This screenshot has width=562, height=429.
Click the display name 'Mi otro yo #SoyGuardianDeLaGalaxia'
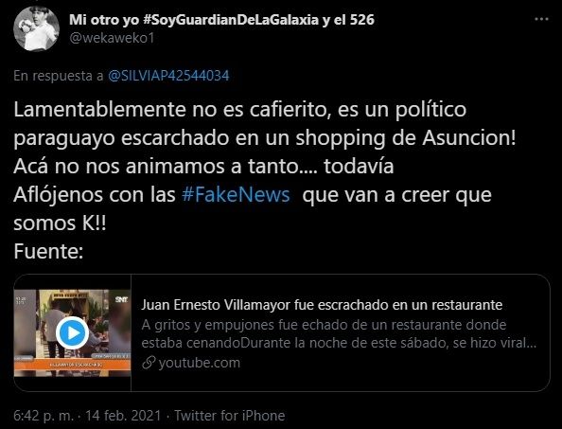(194, 19)
